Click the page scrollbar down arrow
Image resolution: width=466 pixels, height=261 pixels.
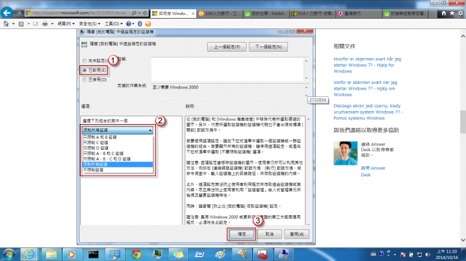(x=463, y=240)
